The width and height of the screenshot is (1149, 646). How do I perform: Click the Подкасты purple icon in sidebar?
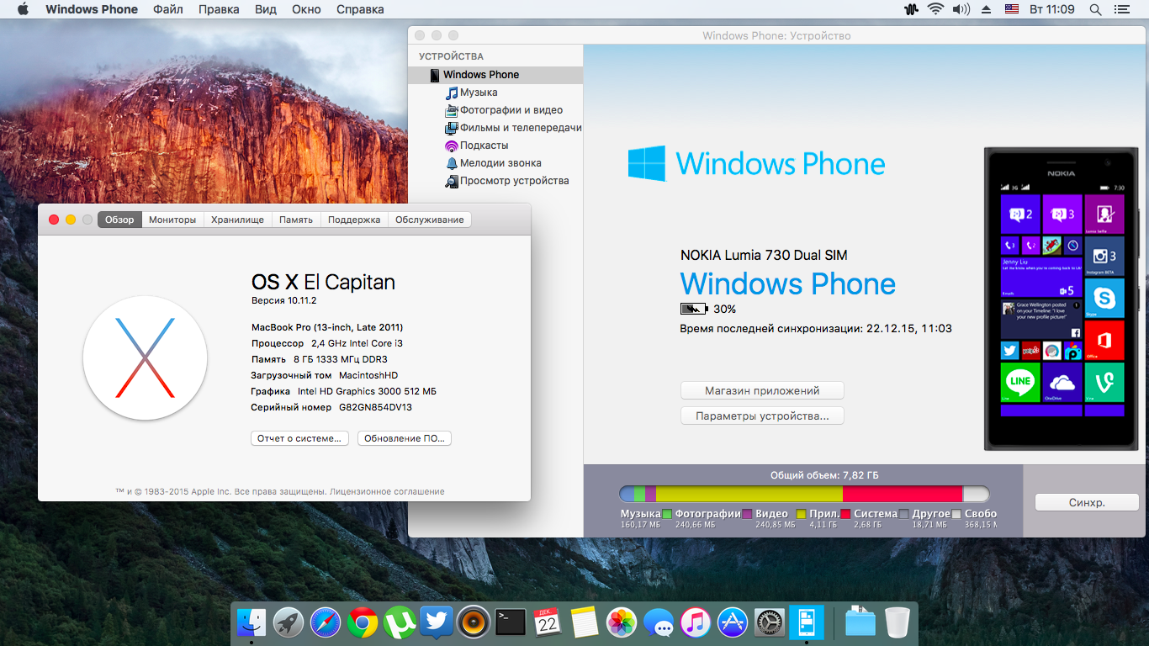tap(452, 146)
